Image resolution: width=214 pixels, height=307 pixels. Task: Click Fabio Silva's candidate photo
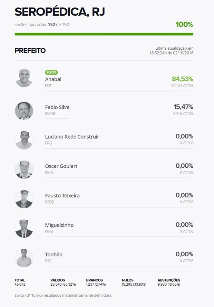(x=24, y=111)
